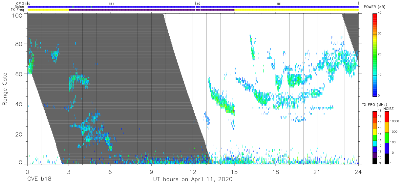This screenshot has width=403, height=186.
Task: Click the red swatch in the NOISE legend
Action: 387,116
